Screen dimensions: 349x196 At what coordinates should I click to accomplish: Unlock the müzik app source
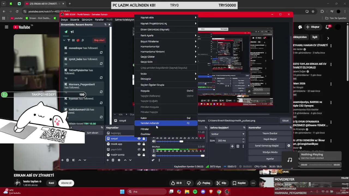coord(144,144)
